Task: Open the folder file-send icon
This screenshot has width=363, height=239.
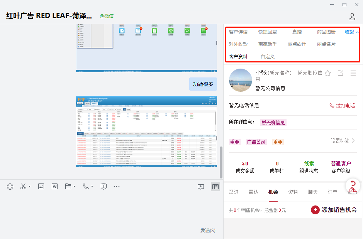Action: click(68, 186)
